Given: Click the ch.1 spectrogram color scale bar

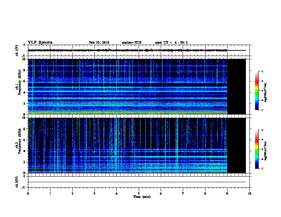Looking at the screenshot, I should 257,91.
